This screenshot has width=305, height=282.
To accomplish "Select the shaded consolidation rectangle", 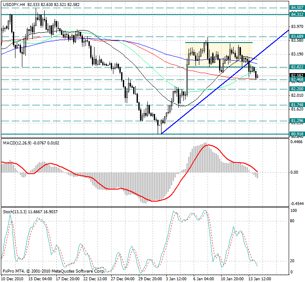I will coord(219,55).
